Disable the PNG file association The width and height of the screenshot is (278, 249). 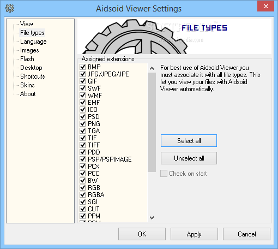click(83, 123)
